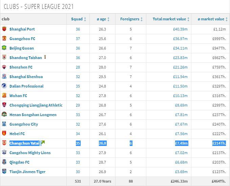Click Shanghai Port squad size 36
Image resolution: width=230 pixels, height=186 pixels.
coord(78,29)
